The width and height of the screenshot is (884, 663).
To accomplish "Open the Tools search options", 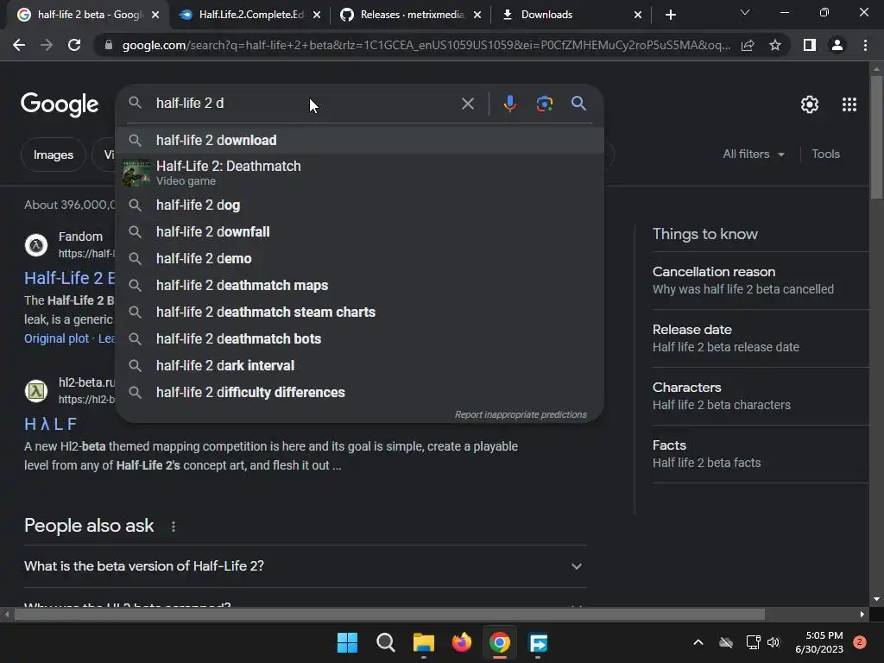I will (825, 154).
